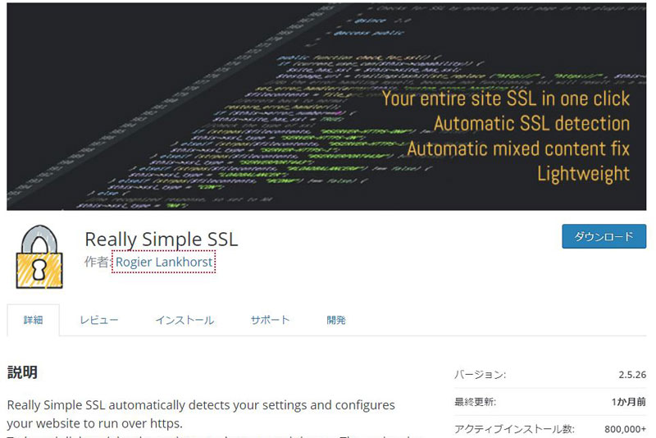Click the description paragraph about https
The image size is (656, 438).
201,414
